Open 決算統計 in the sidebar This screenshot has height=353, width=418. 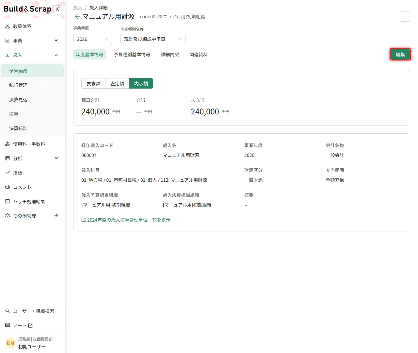33,128
